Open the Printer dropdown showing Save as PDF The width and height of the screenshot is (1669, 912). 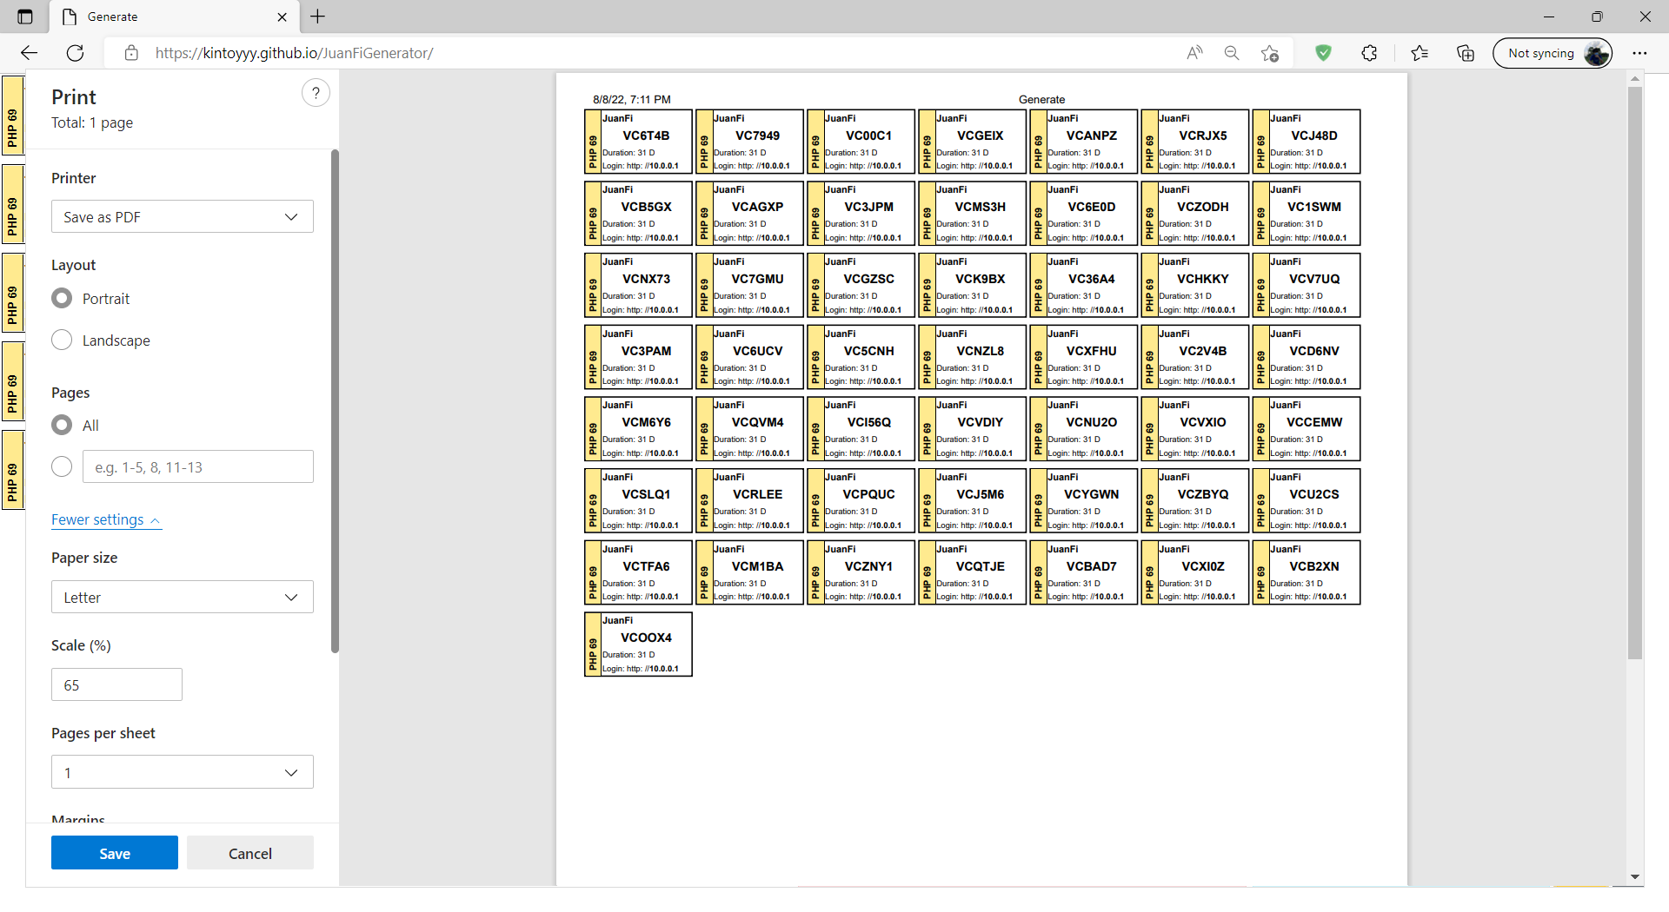(x=183, y=217)
